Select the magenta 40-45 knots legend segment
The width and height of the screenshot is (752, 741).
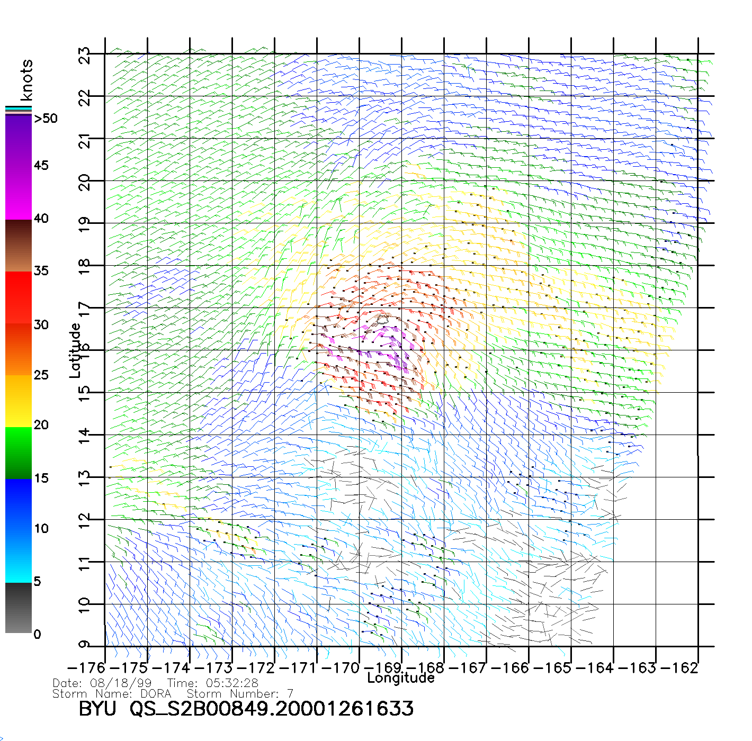pyautogui.click(x=19, y=193)
